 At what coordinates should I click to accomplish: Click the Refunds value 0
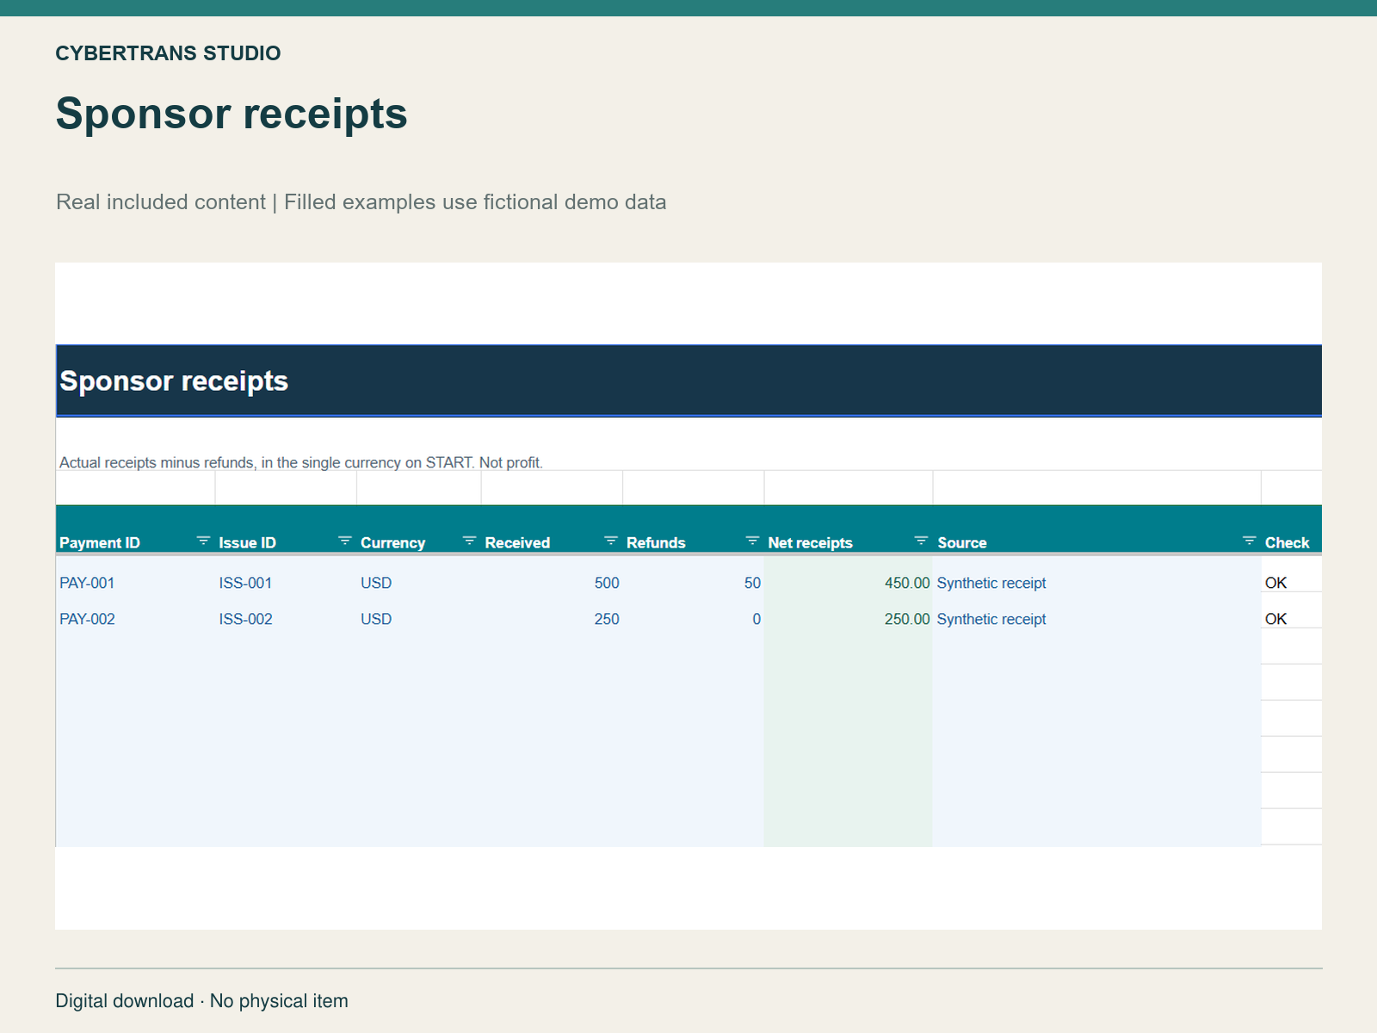756,619
